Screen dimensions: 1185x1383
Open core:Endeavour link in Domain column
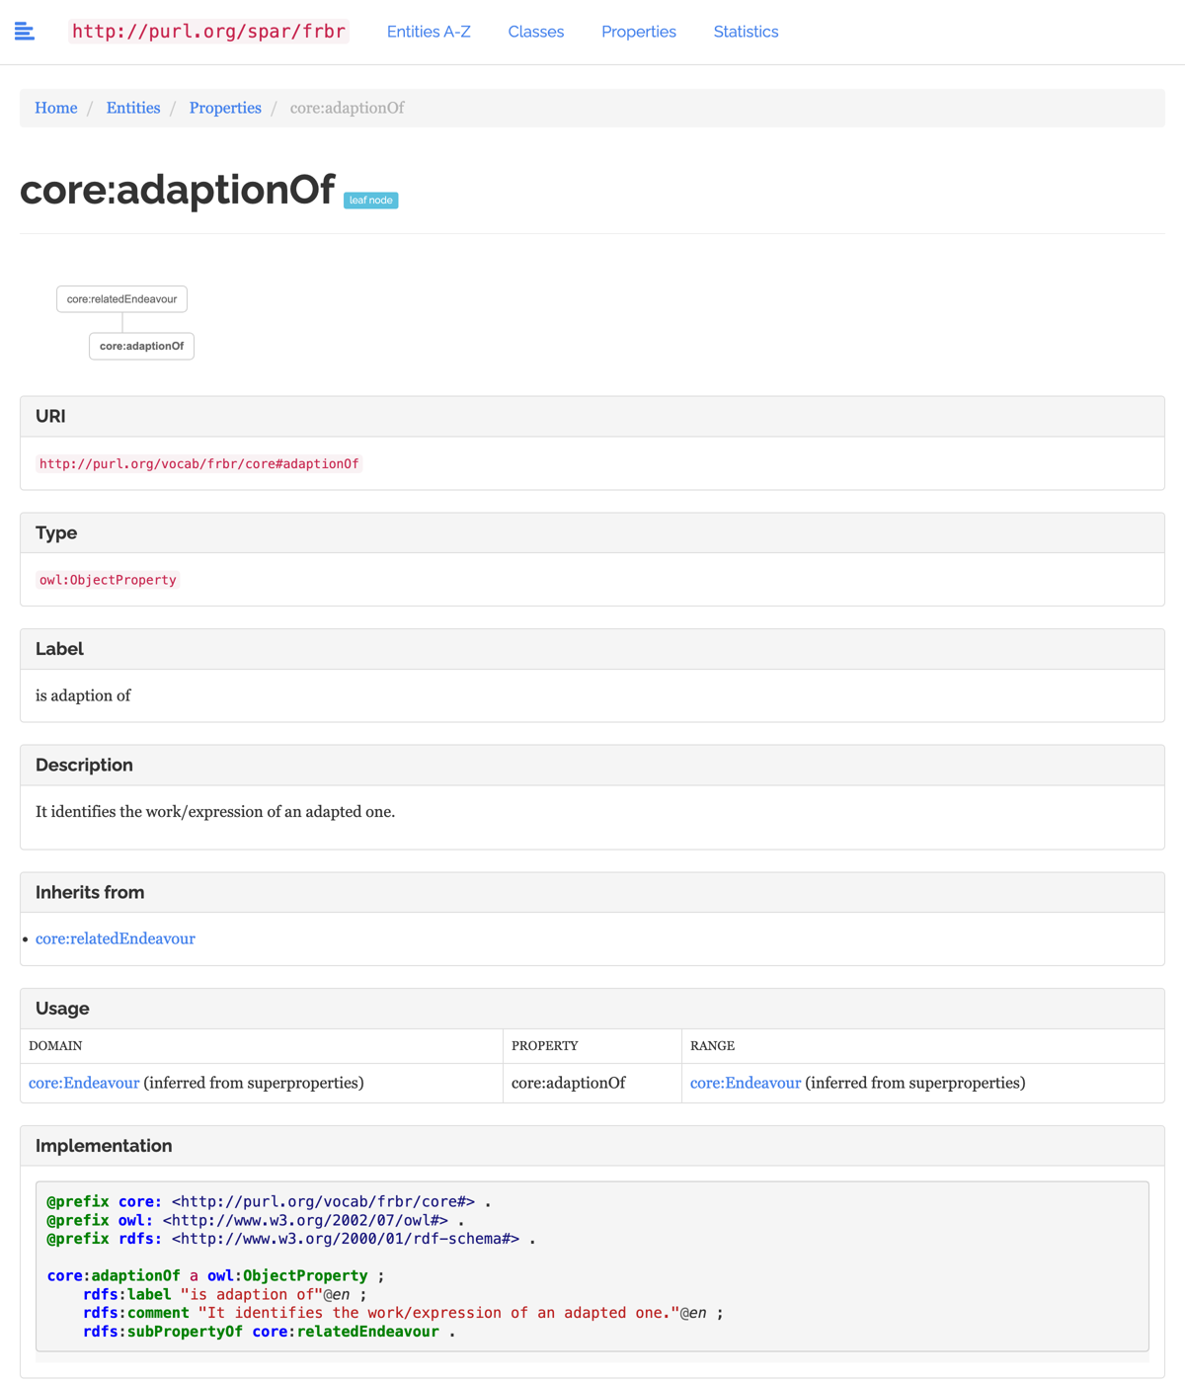click(84, 1083)
